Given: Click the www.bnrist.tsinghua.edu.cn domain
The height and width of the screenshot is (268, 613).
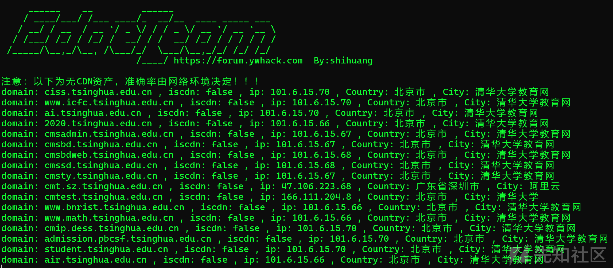Looking at the screenshot, I should pos(114,207).
